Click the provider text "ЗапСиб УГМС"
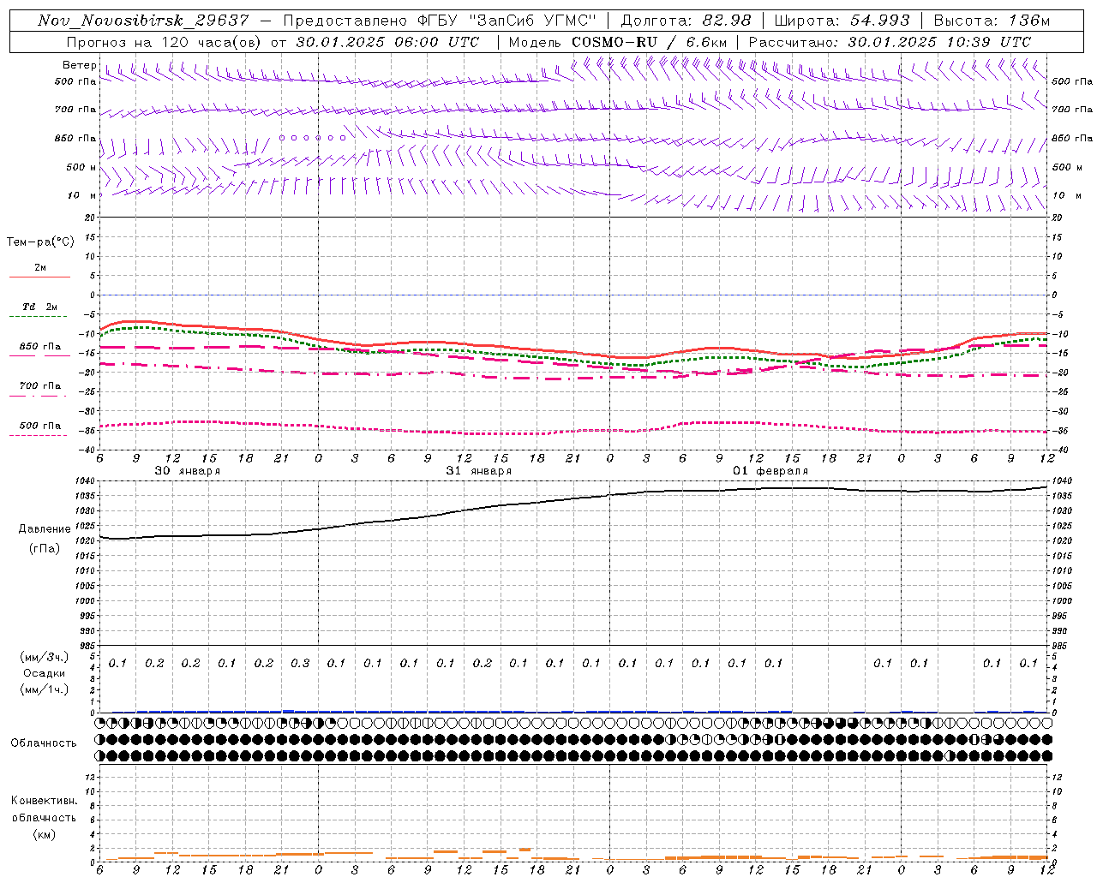The width and height of the screenshot is (1097, 877). (534, 21)
